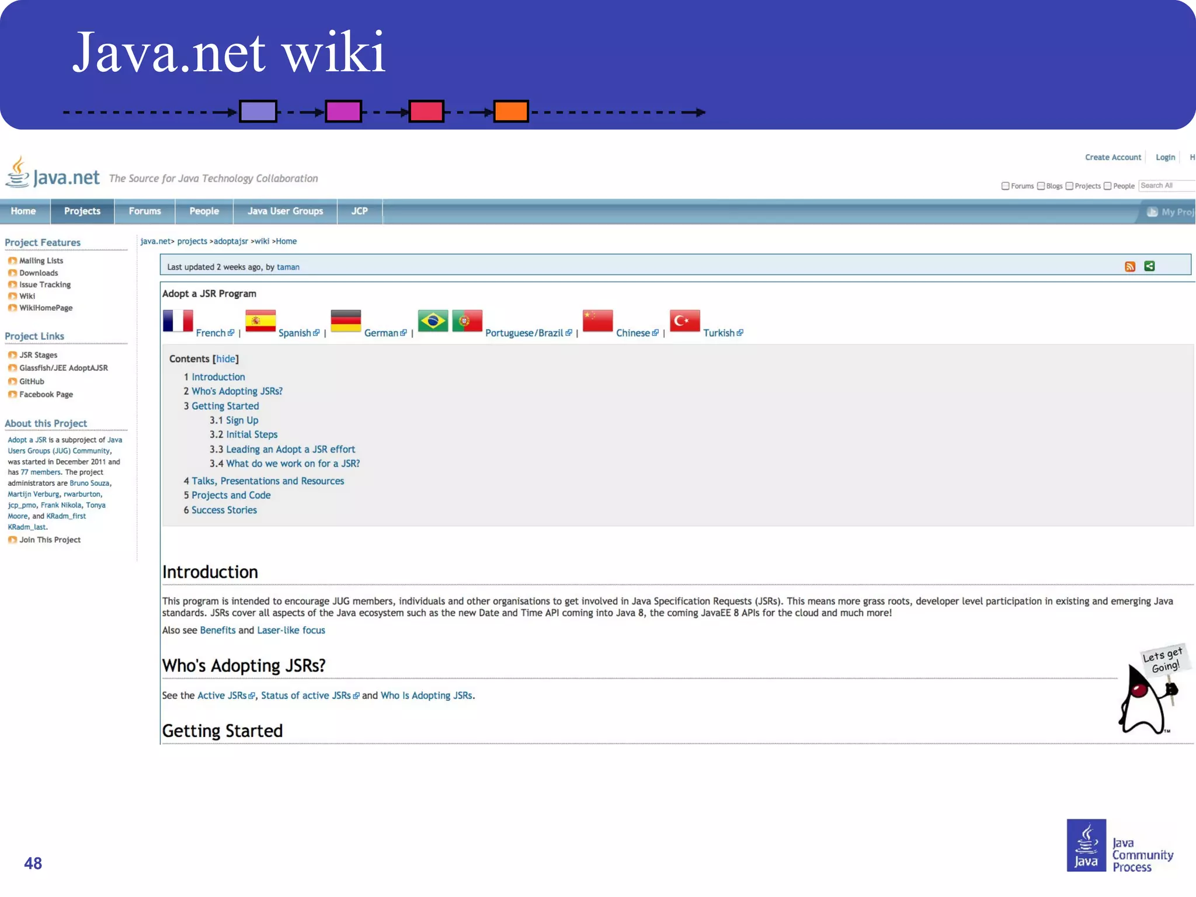Open the Forums navigation tab
This screenshot has height=897, width=1196.
tap(145, 211)
